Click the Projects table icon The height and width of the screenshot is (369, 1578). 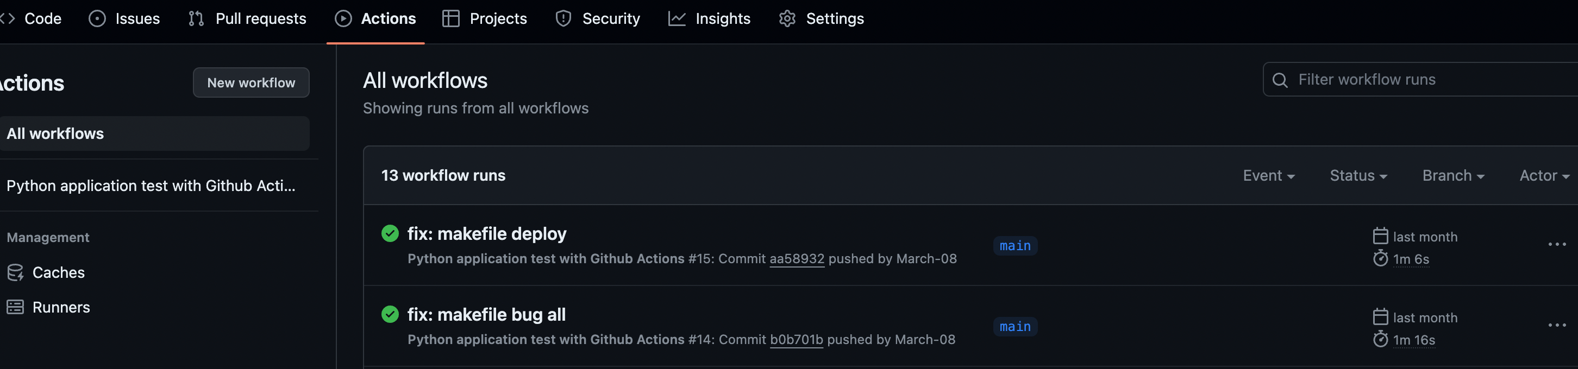click(x=451, y=19)
